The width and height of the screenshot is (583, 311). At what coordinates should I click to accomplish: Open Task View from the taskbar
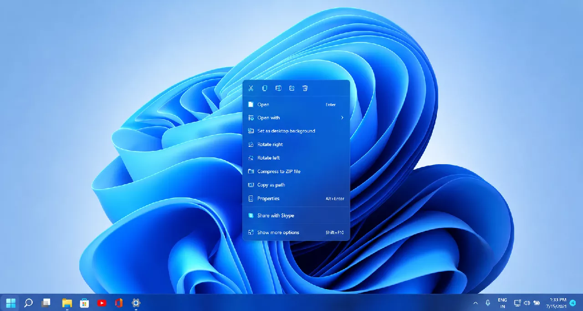coord(46,303)
